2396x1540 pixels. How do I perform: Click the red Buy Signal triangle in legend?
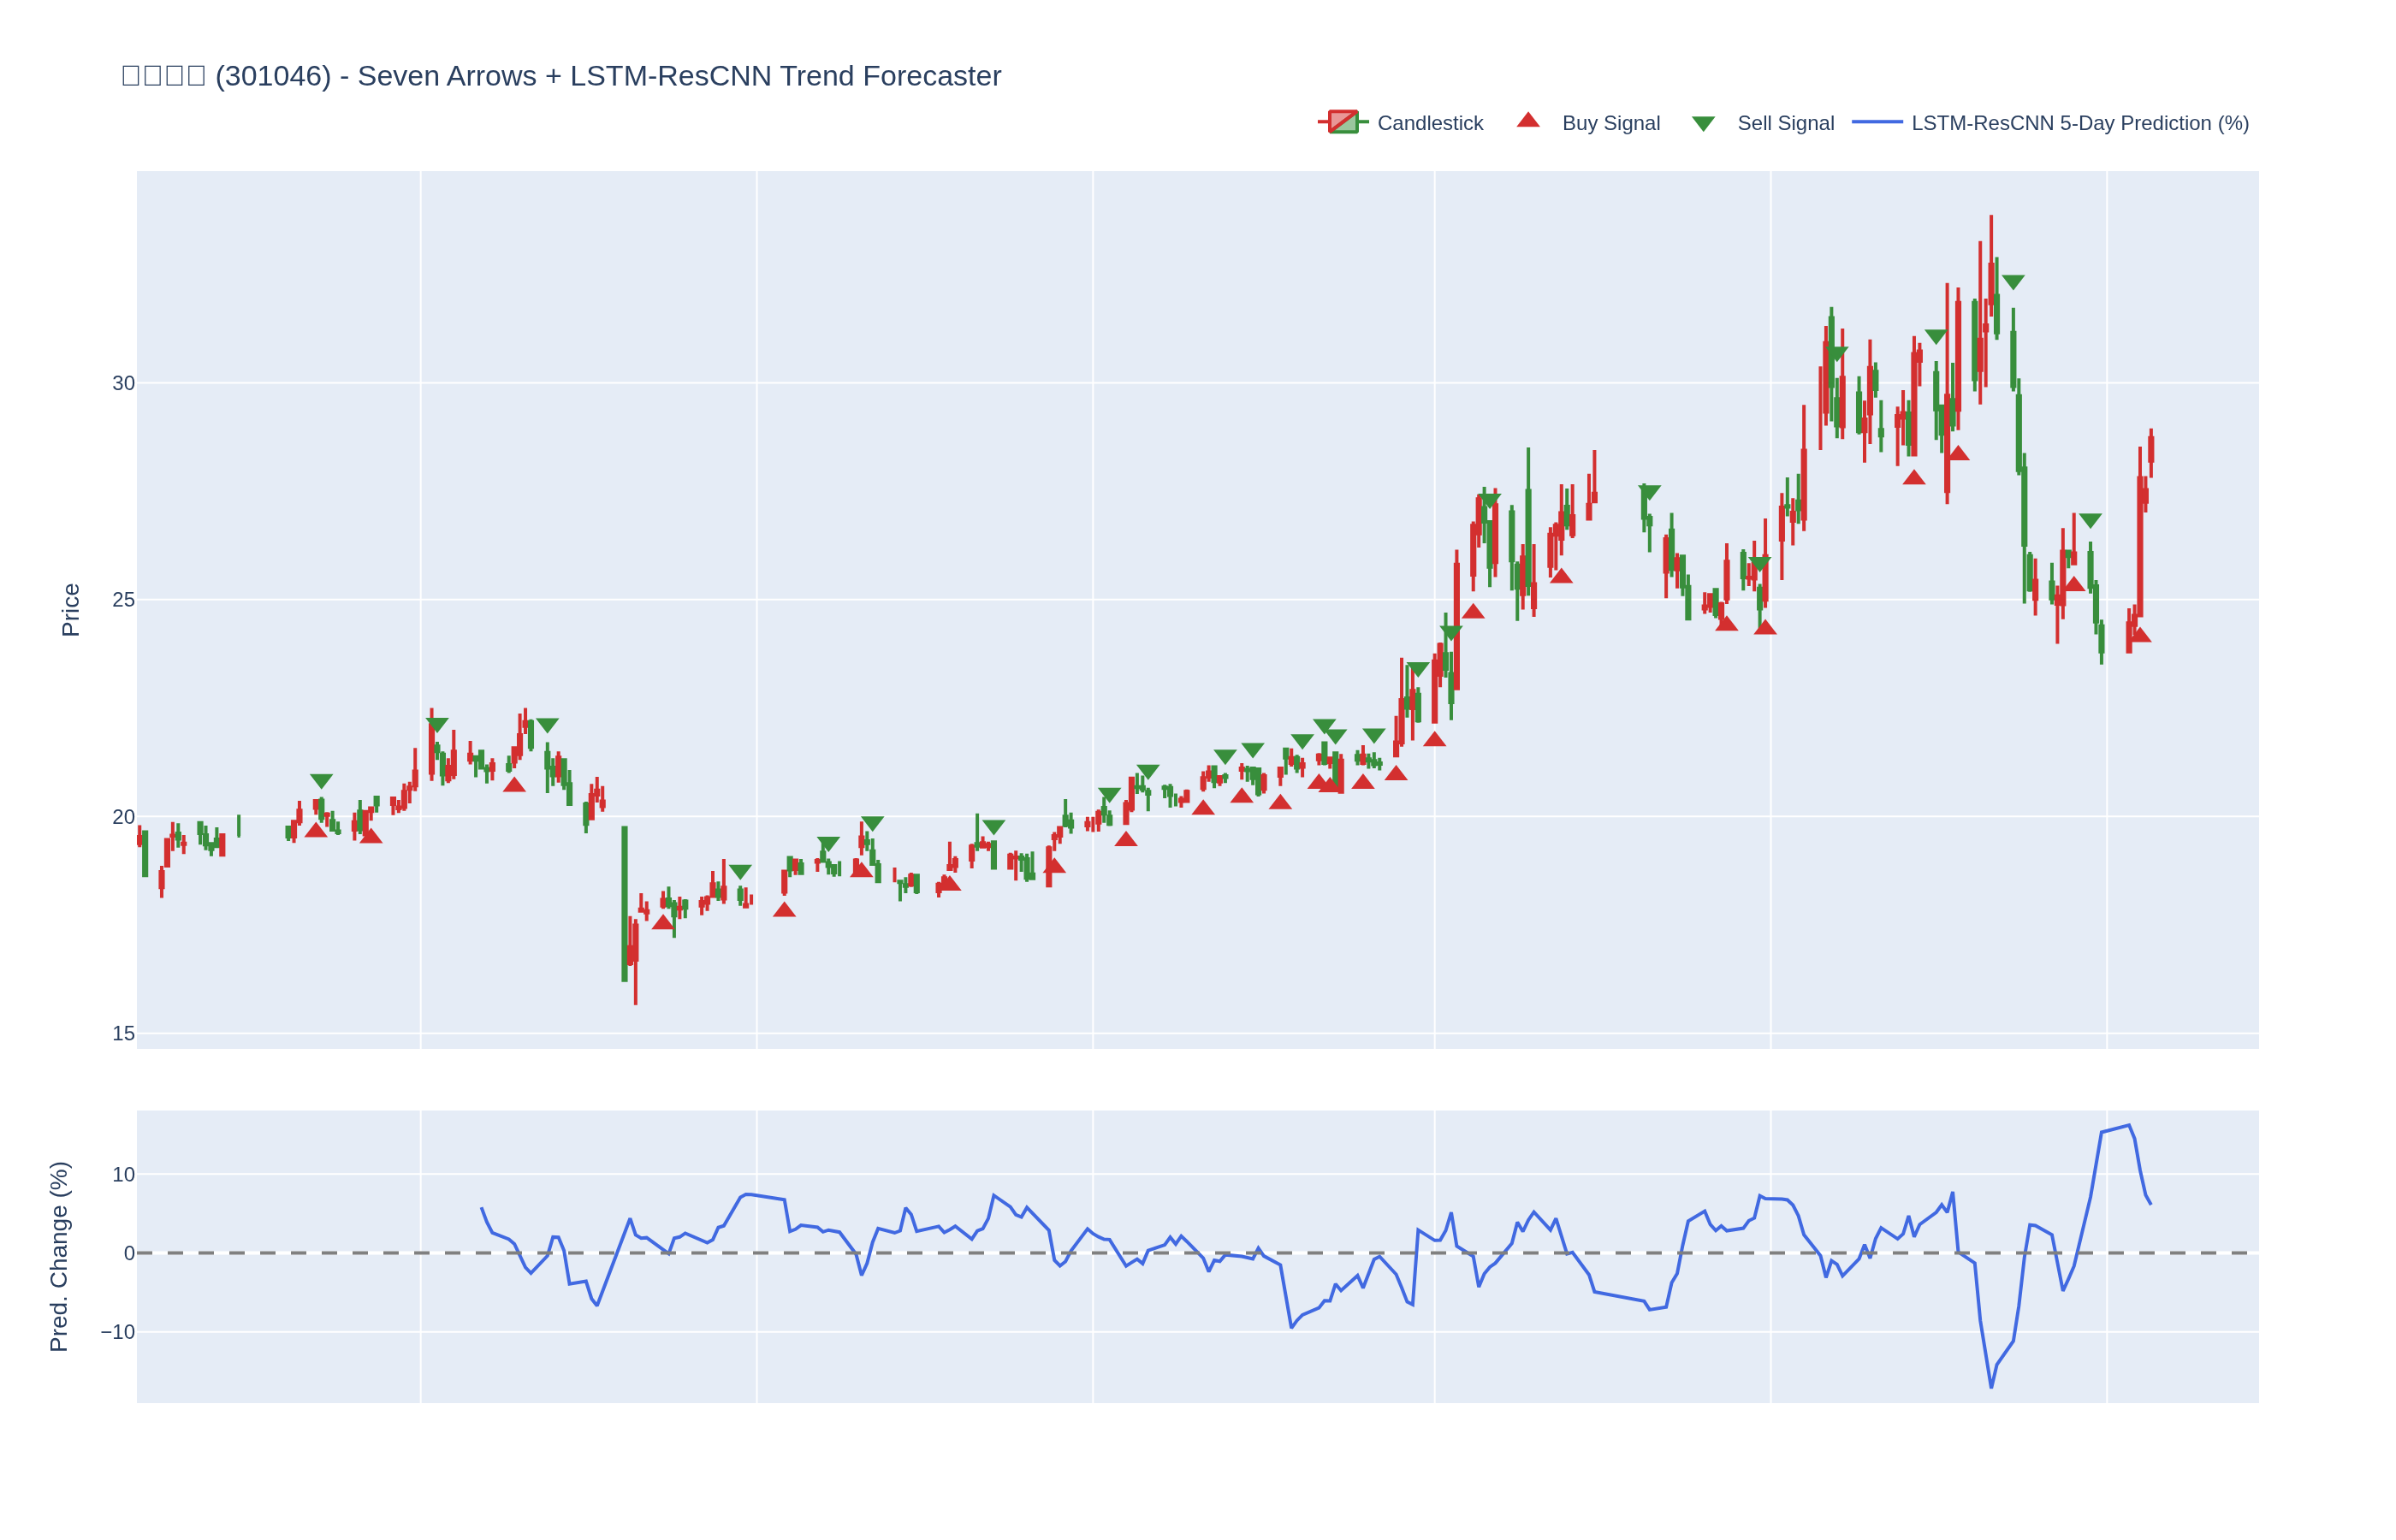[x=1527, y=121]
